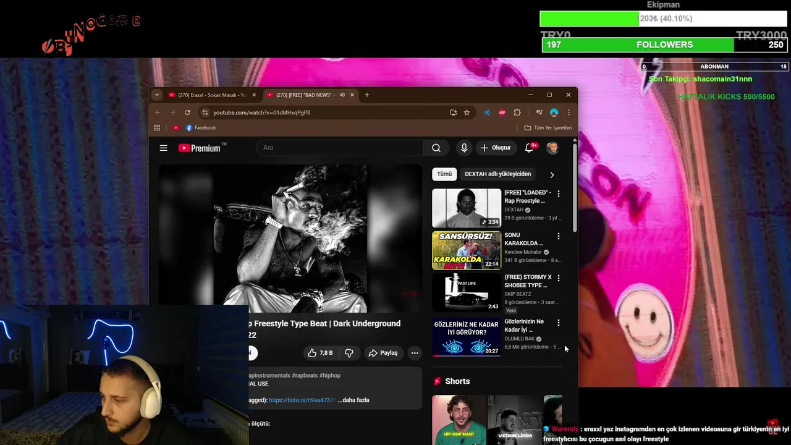Open the Chrome three-dot menu
The image size is (791, 445).
[569, 112]
